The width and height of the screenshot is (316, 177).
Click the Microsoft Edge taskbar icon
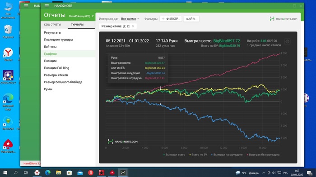click(x=47, y=173)
